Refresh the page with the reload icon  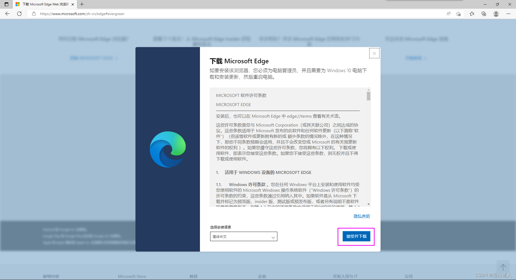[19, 14]
